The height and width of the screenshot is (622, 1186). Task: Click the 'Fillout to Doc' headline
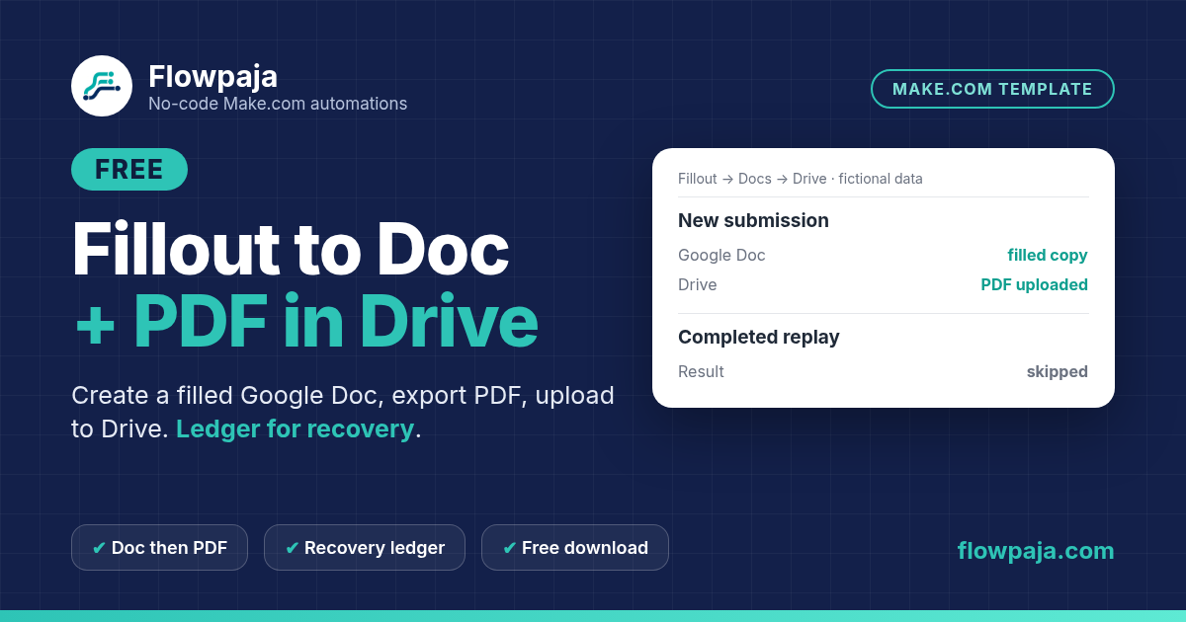click(x=291, y=249)
